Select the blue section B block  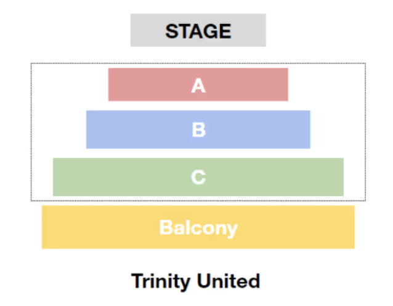(x=198, y=130)
